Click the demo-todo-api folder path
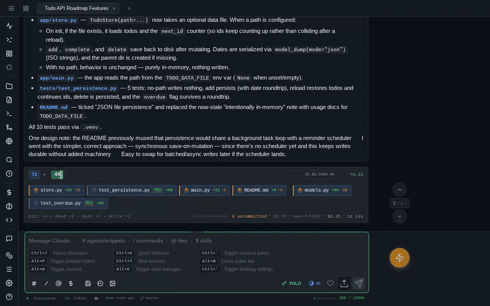The image size is (490, 306). coord(115,298)
